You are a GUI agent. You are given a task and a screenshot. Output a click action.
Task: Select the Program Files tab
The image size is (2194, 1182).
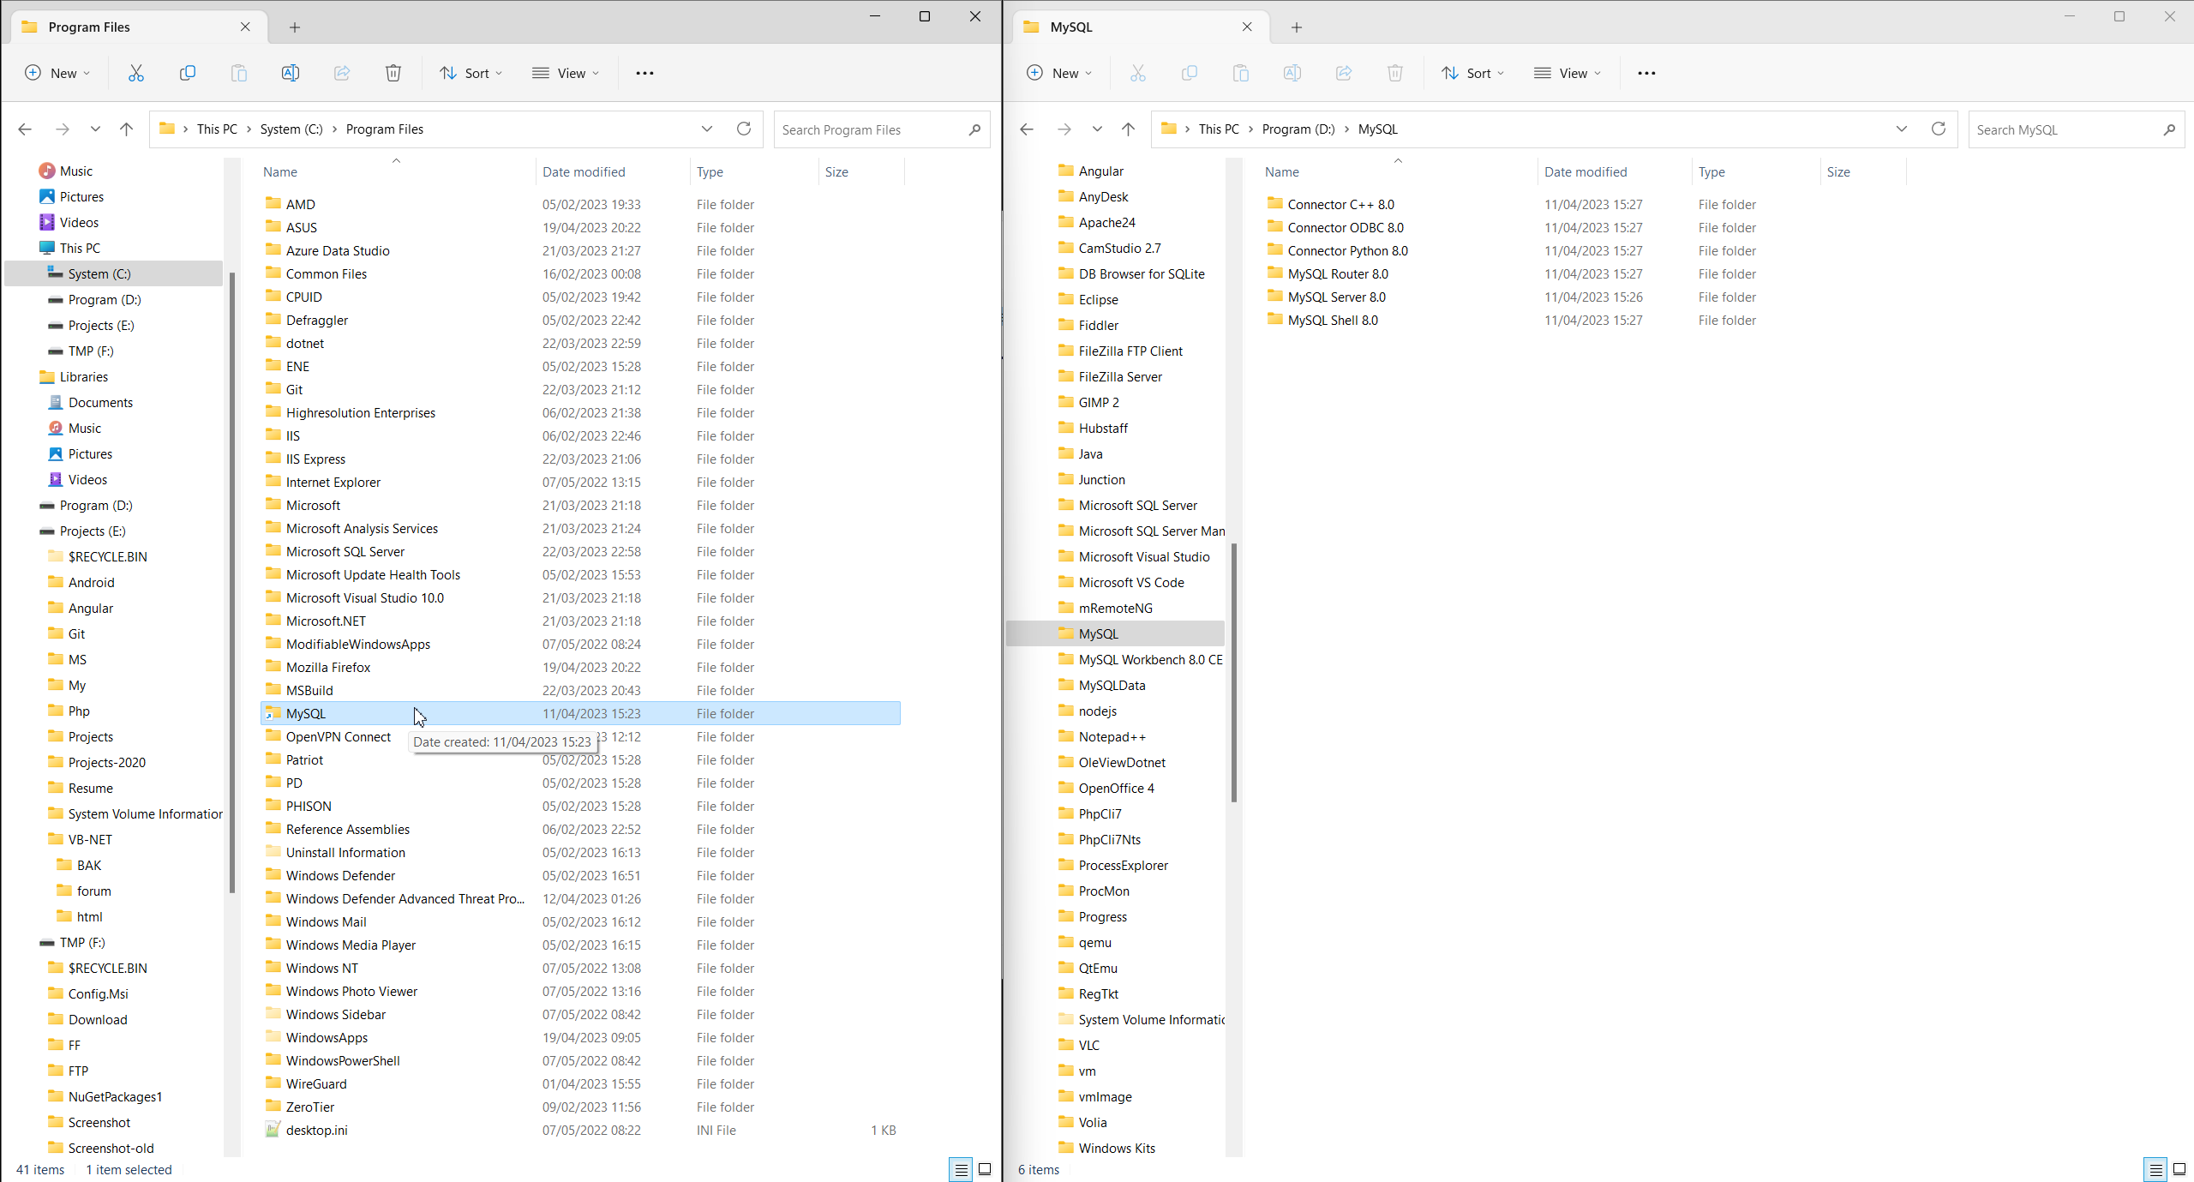coord(89,27)
